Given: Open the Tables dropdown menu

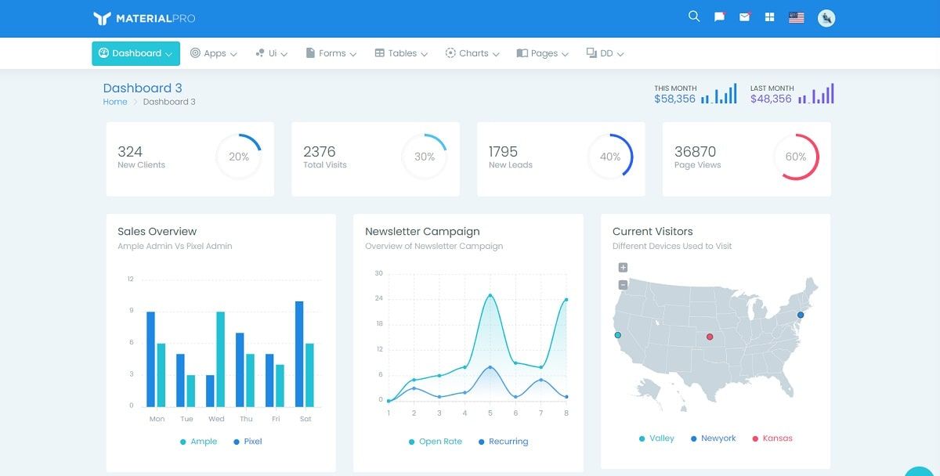Looking at the screenshot, I should click(x=399, y=52).
